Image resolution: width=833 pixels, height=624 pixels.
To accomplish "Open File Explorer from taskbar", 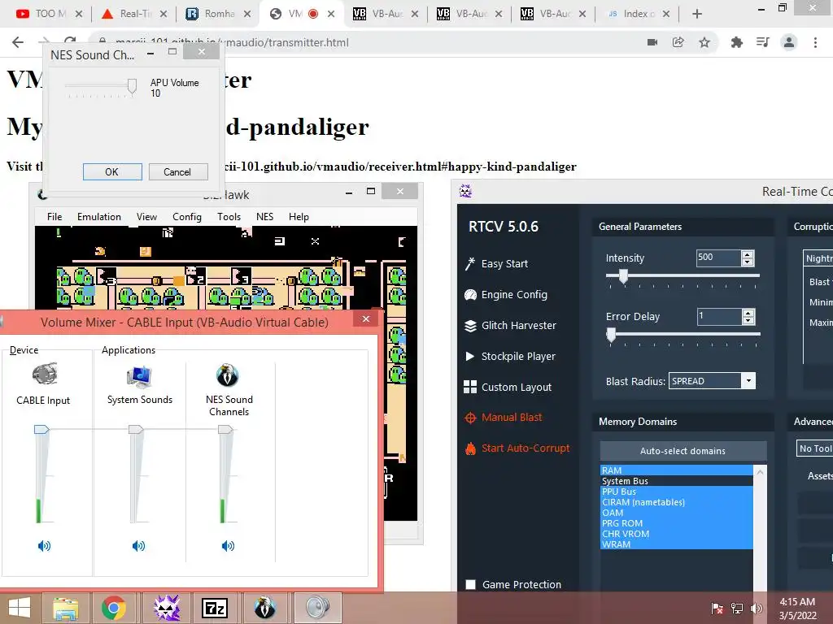I will click(x=65, y=608).
